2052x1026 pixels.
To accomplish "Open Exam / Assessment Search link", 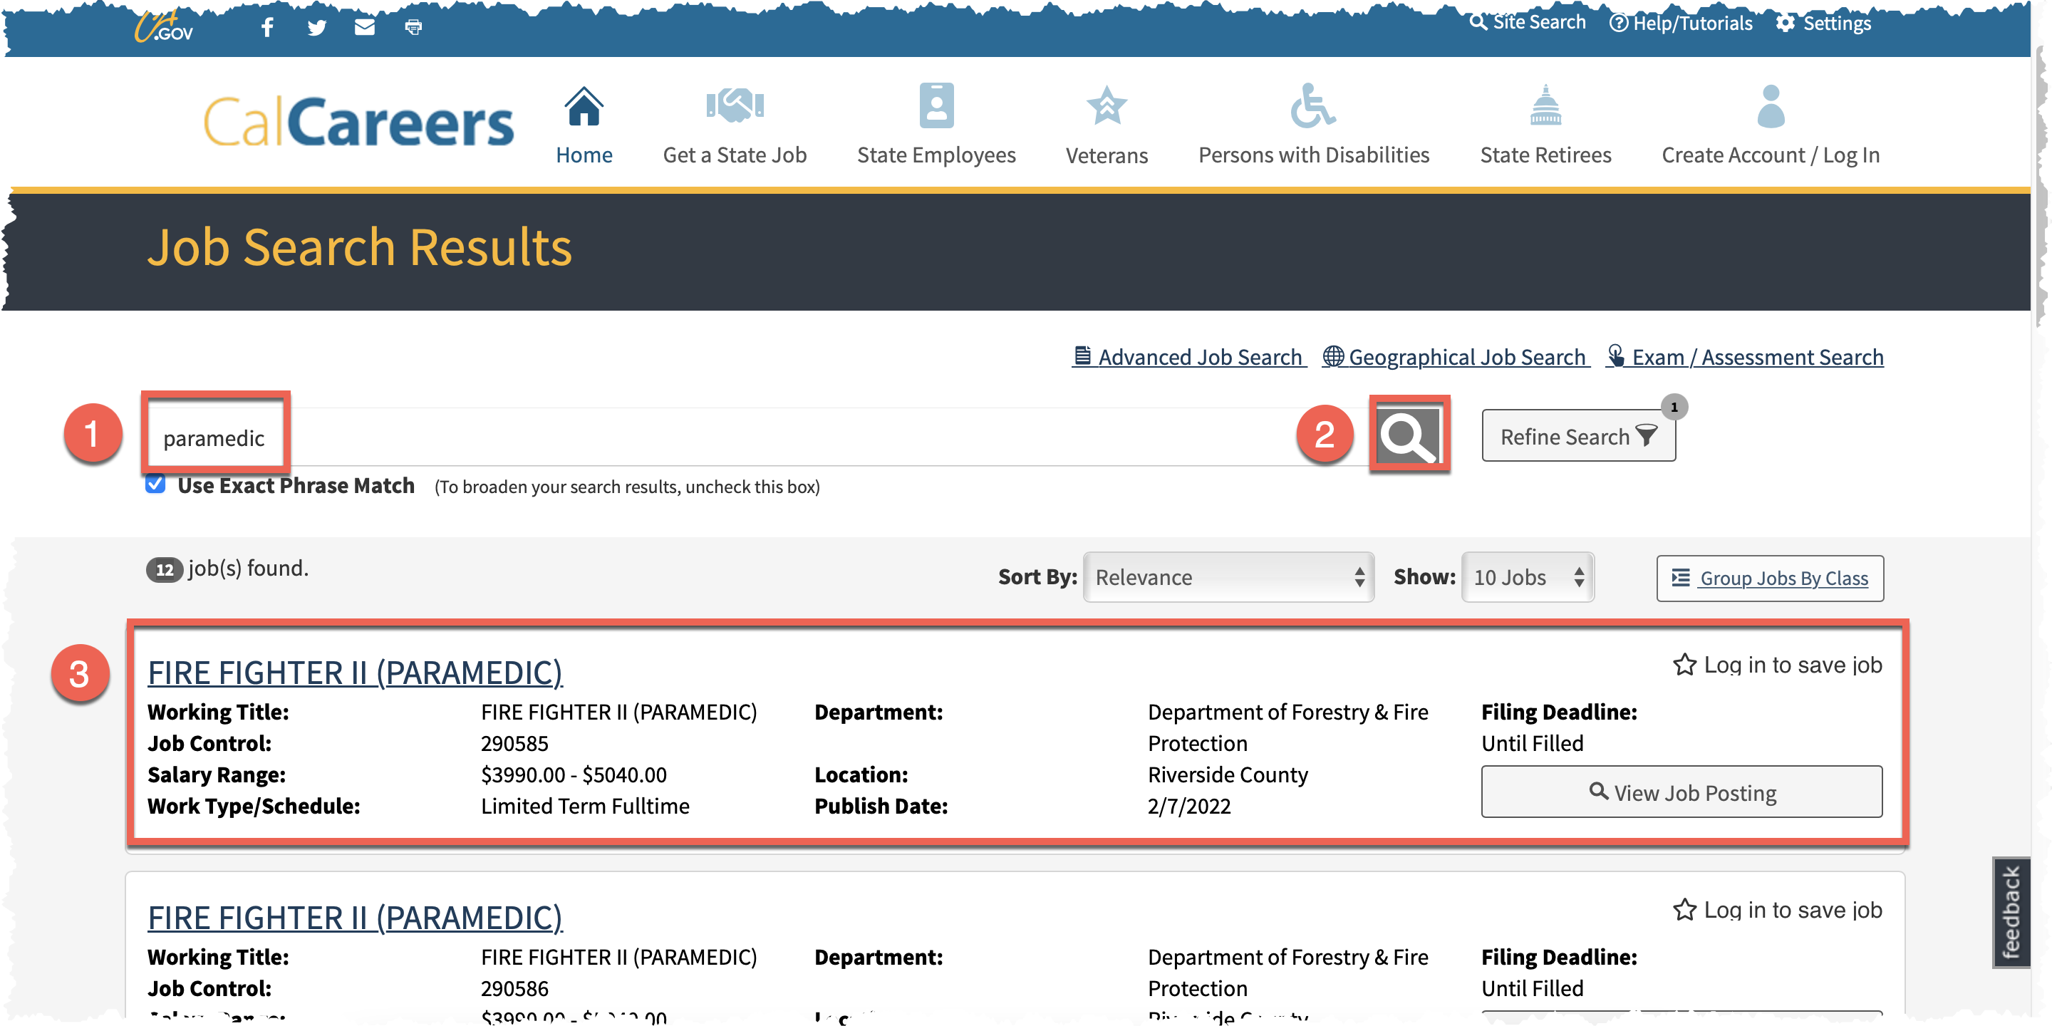I will point(1743,357).
